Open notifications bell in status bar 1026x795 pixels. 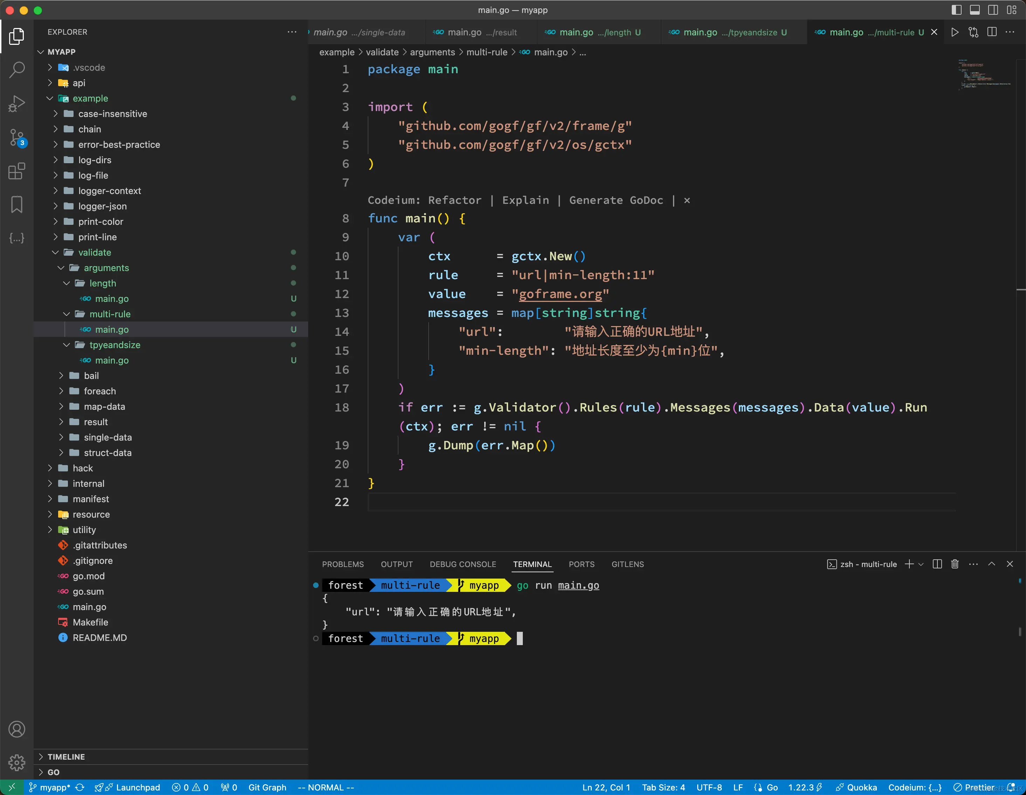(x=1011, y=788)
